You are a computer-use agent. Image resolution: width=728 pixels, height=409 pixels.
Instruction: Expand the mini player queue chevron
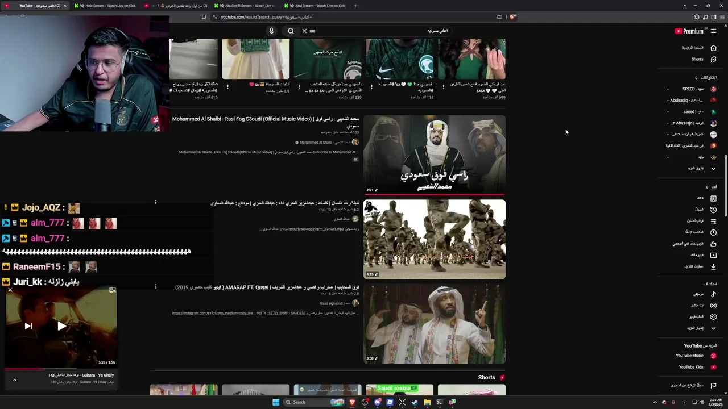[x=15, y=380]
